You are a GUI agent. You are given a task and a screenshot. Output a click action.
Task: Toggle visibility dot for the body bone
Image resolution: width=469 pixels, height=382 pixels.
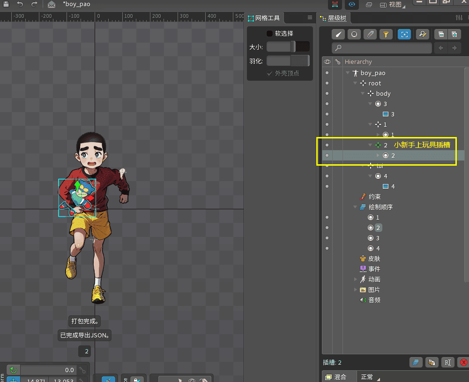point(327,94)
